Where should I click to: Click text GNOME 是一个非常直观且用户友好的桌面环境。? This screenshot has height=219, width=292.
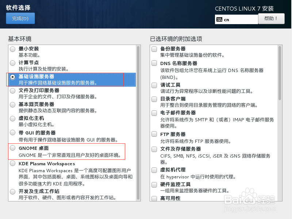[x=70, y=155]
